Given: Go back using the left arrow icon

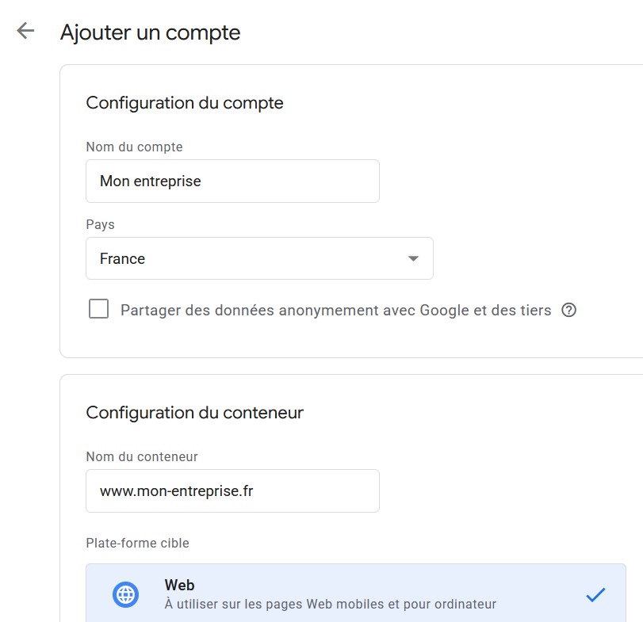Looking at the screenshot, I should coord(25,32).
